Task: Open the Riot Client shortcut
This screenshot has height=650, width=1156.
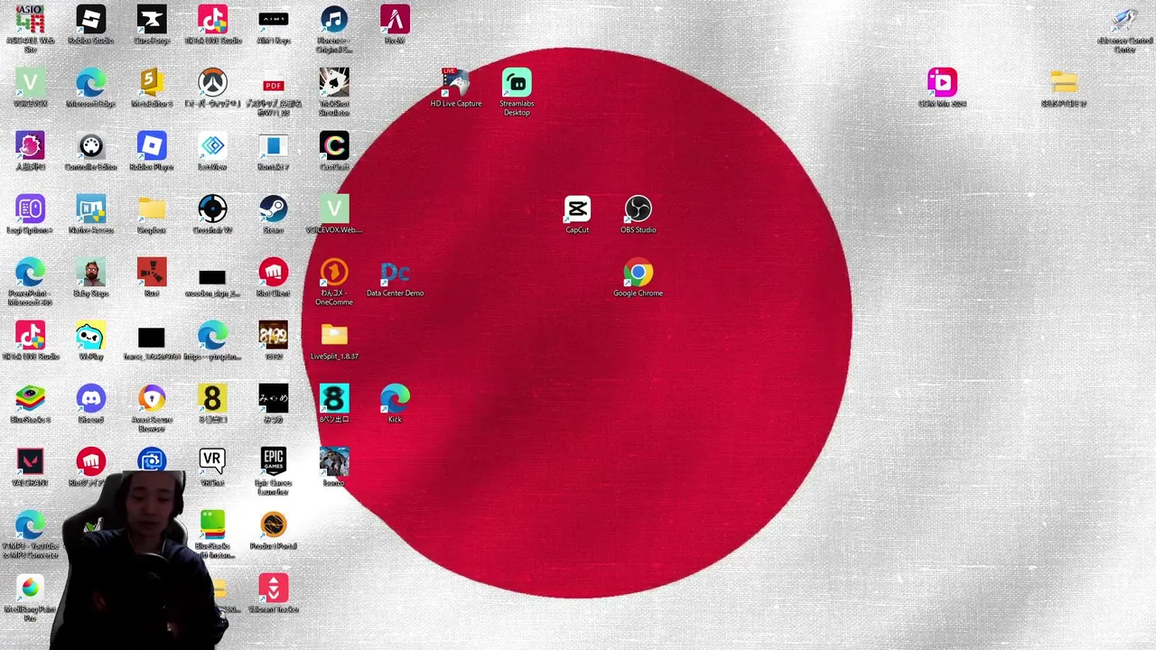Action: [274, 273]
